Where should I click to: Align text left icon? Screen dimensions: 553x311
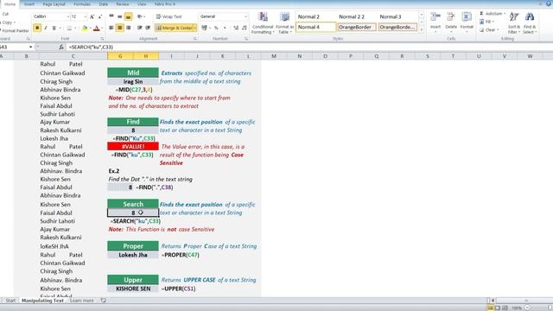[111, 28]
